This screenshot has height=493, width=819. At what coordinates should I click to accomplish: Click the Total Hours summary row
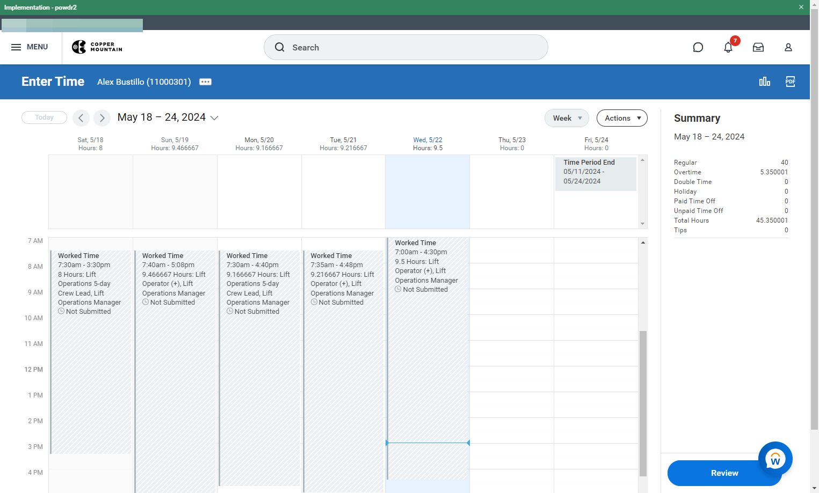(731, 220)
